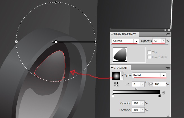Open the stop Location value arrow
This screenshot has width=184, height=118.
pyautogui.click(x=142, y=110)
